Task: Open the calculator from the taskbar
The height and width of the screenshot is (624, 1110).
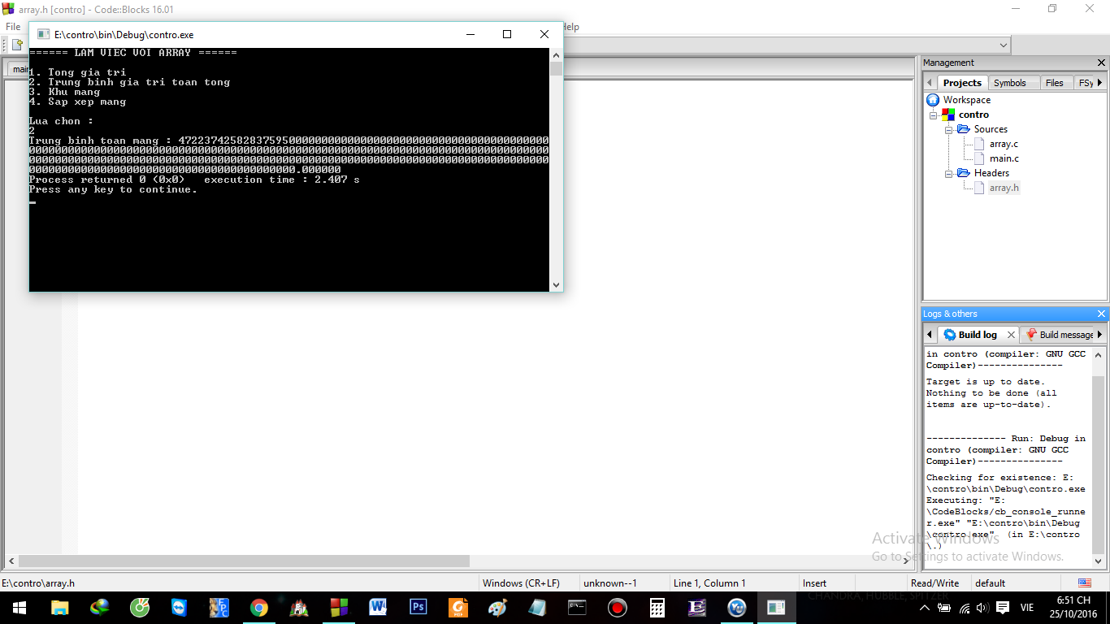Action: [x=657, y=608]
